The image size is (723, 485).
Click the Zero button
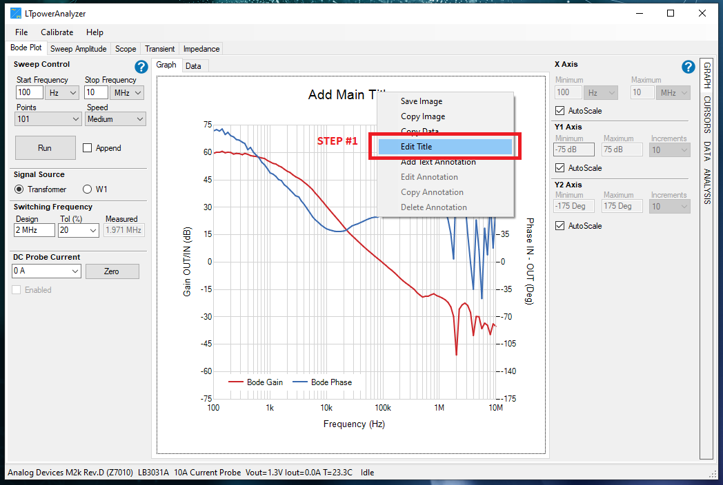coord(112,271)
